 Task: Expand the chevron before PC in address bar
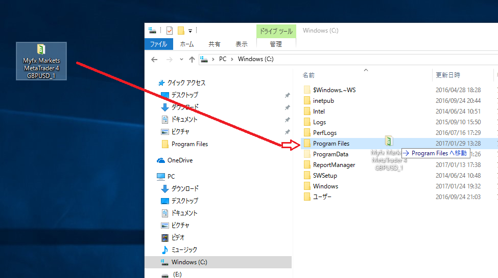(213, 59)
